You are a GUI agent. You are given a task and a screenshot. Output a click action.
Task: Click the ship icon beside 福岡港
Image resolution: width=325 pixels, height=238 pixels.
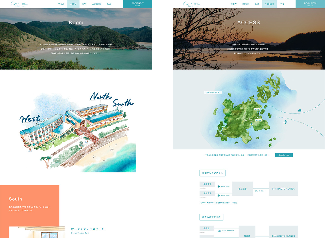click(x=220, y=231)
